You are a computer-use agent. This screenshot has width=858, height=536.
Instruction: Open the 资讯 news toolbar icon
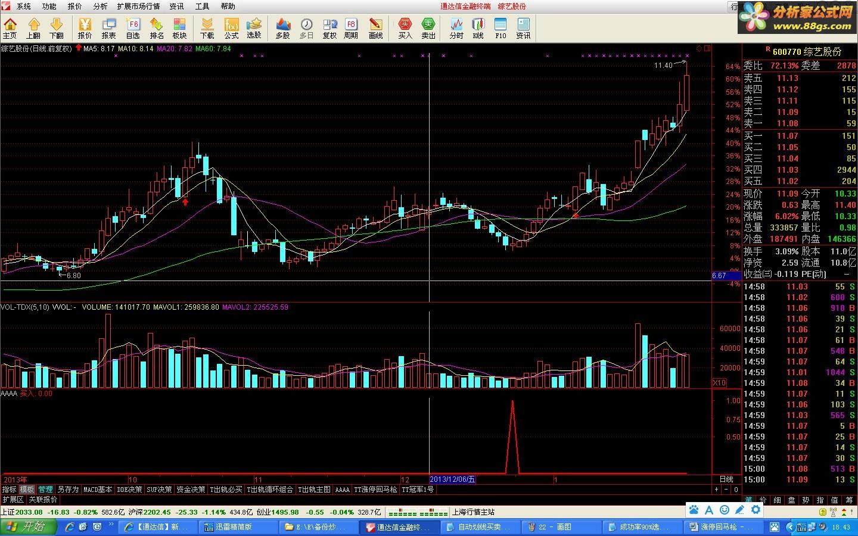(x=524, y=28)
